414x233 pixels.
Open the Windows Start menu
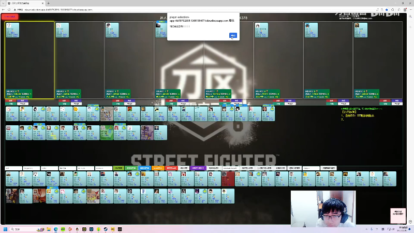pos(5,229)
